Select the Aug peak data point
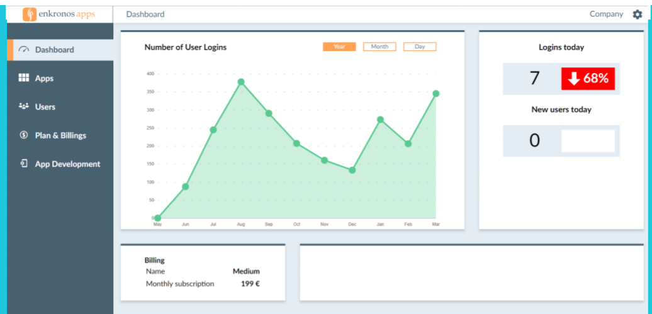 point(241,82)
